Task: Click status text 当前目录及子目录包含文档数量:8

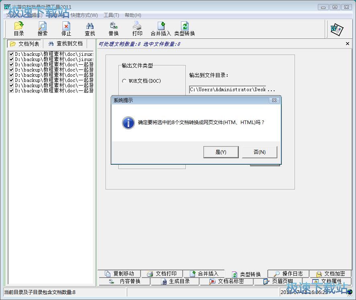Action: [x=39, y=292]
